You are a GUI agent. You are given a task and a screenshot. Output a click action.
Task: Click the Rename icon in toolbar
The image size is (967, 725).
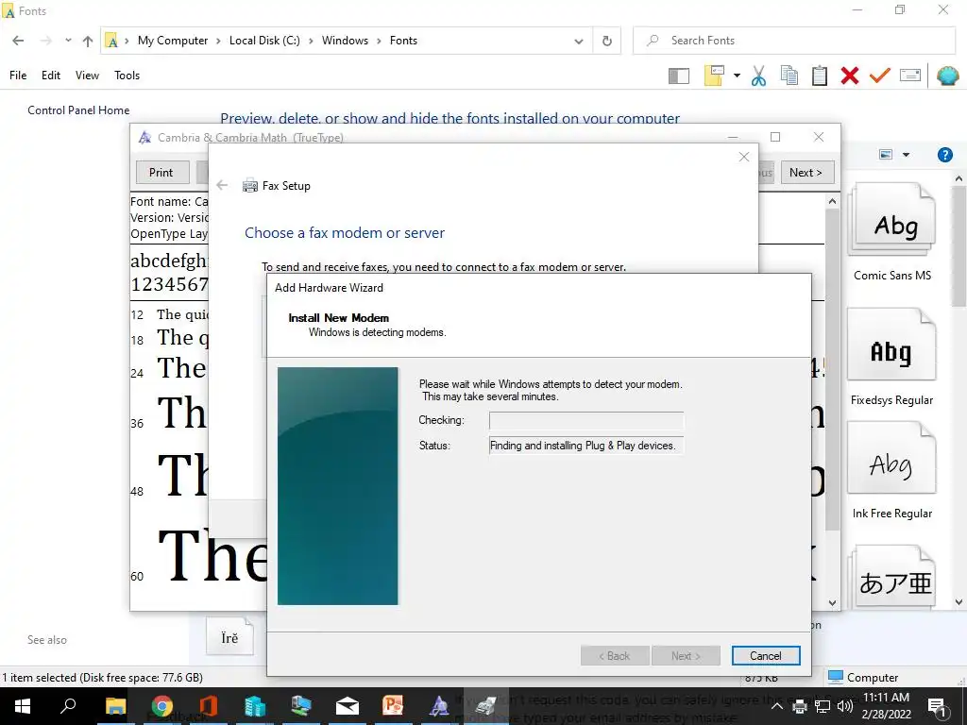point(910,76)
